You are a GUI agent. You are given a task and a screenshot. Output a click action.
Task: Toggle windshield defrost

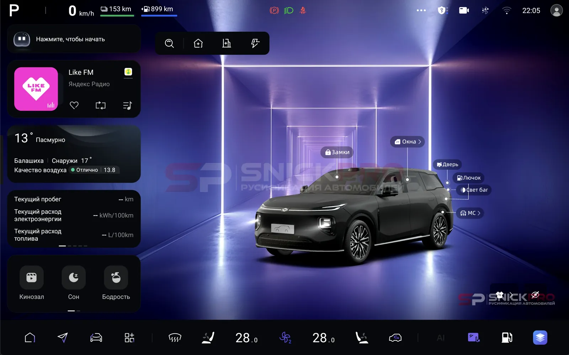tap(175, 338)
